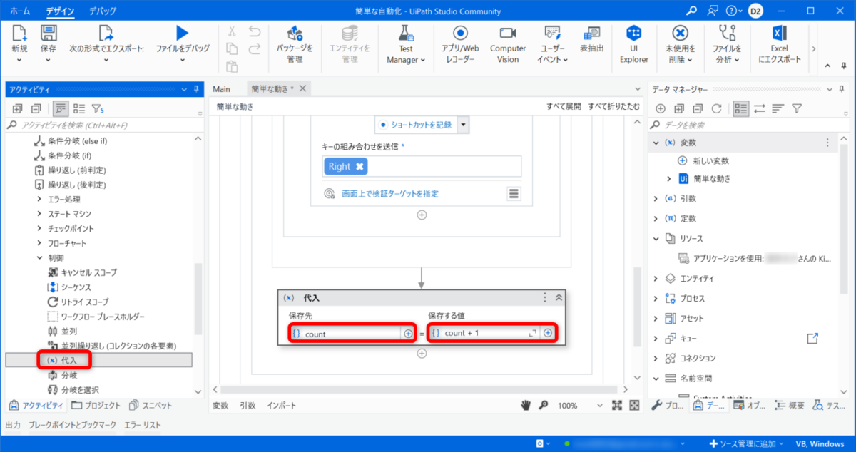The image size is (856, 452).
Task: Open the 100% zoom level dropdown
Action: (598, 405)
